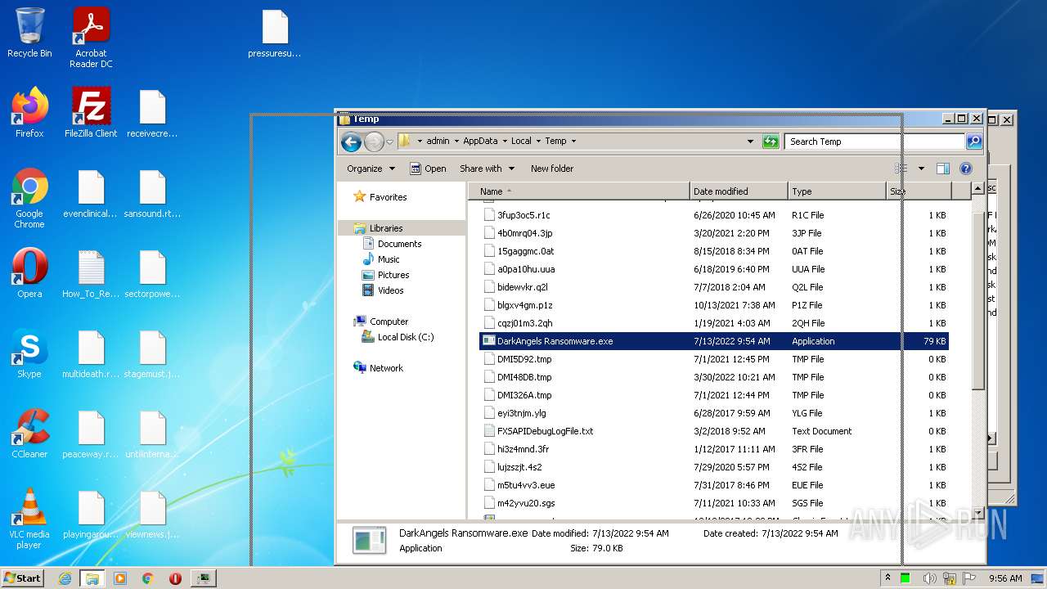Select the DMI5D92.tmp file
The width and height of the screenshot is (1047, 589).
714,359
